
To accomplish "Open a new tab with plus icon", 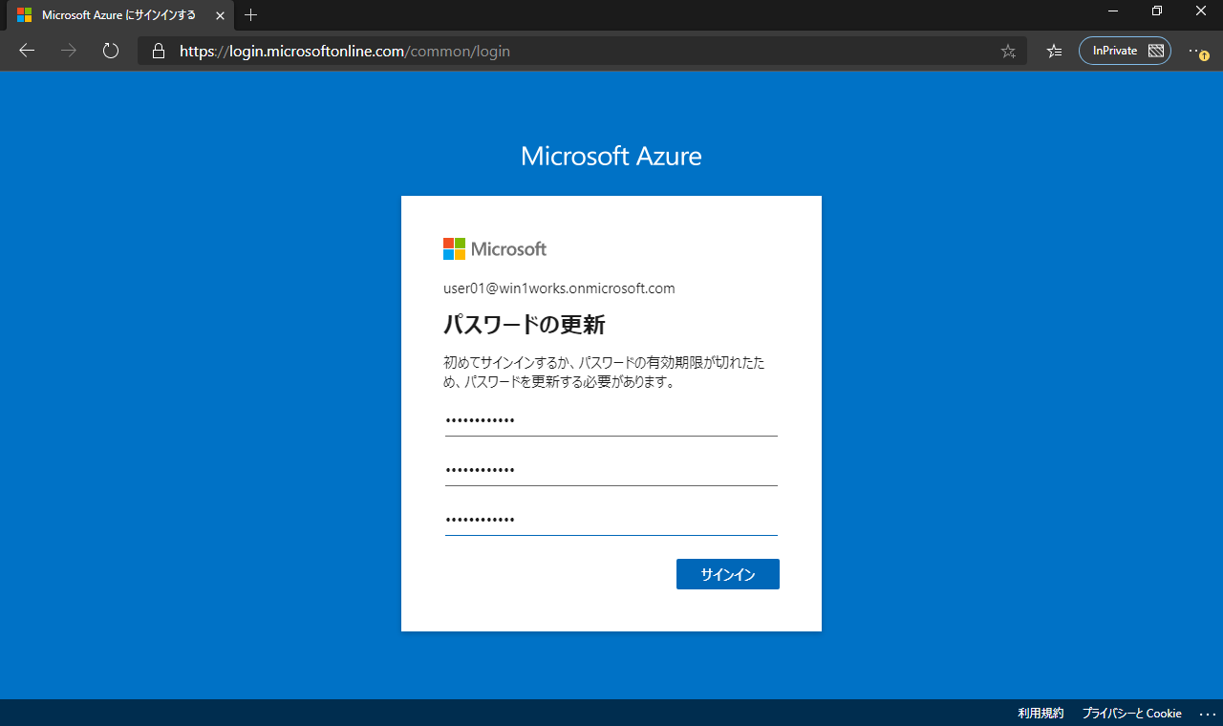I will pyautogui.click(x=251, y=15).
